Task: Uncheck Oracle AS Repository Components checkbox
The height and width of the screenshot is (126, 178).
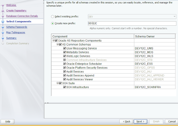Action: [x=56, y=40]
